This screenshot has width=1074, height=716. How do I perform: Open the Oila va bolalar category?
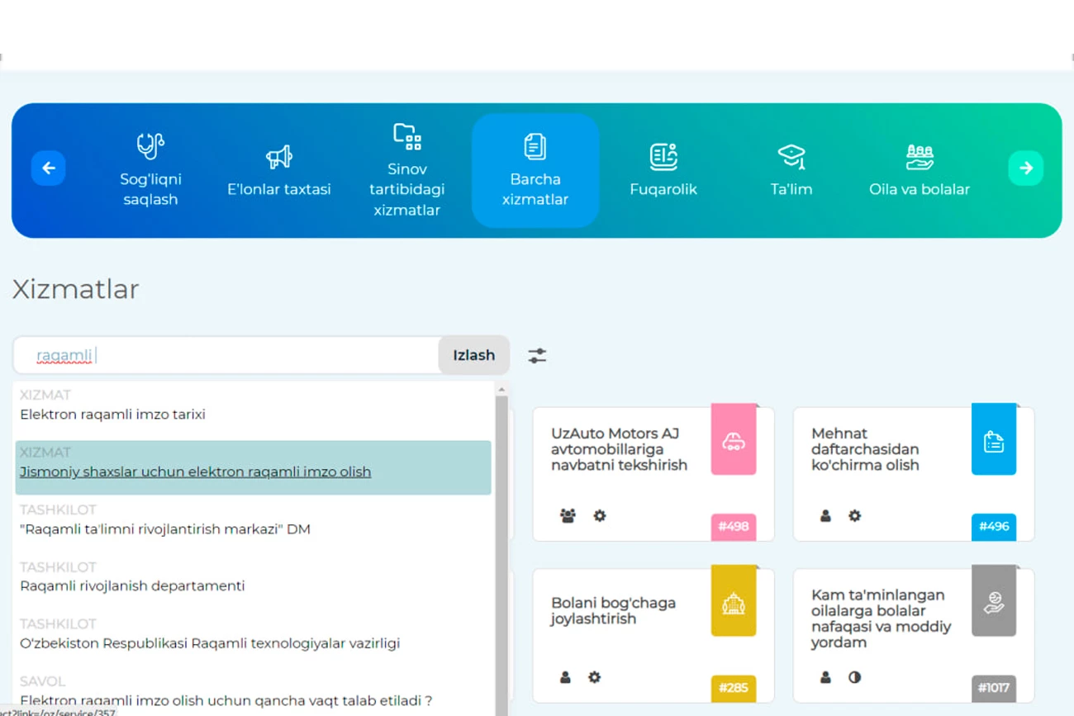click(x=920, y=170)
